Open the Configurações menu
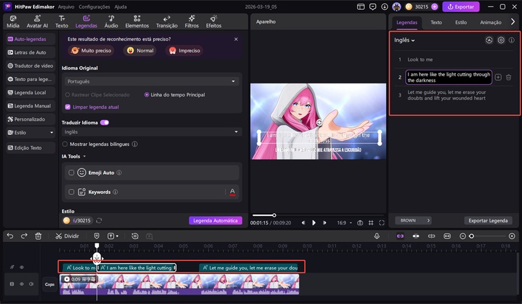Screen dimensions: 522x304 coord(94,7)
